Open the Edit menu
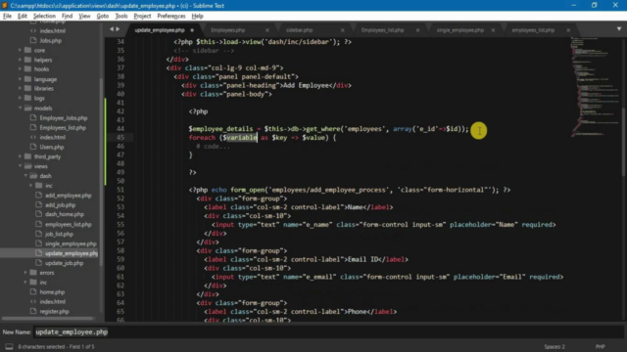Viewport: 627px width, 352px height. (x=23, y=16)
